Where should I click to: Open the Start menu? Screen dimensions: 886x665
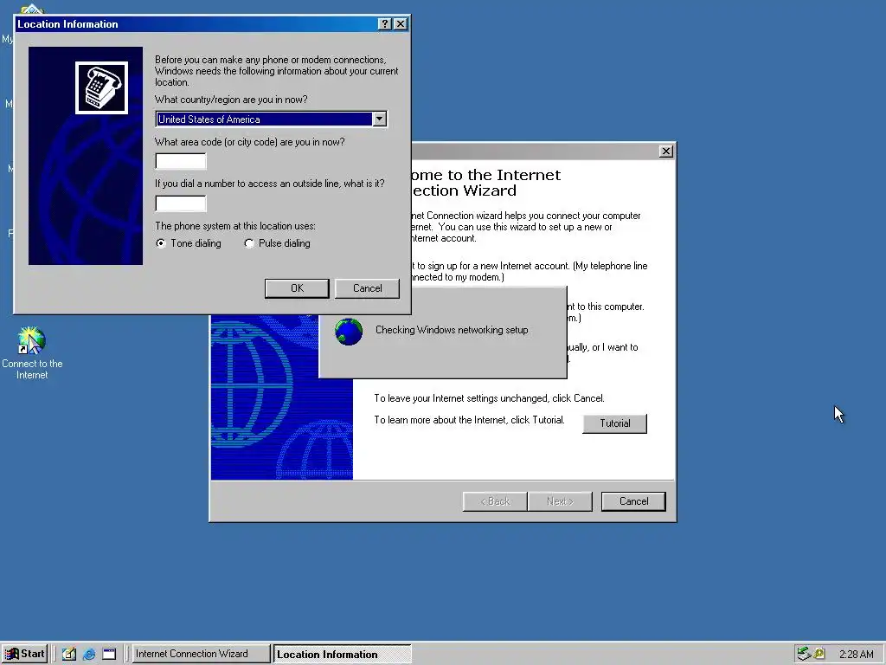pos(24,654)
